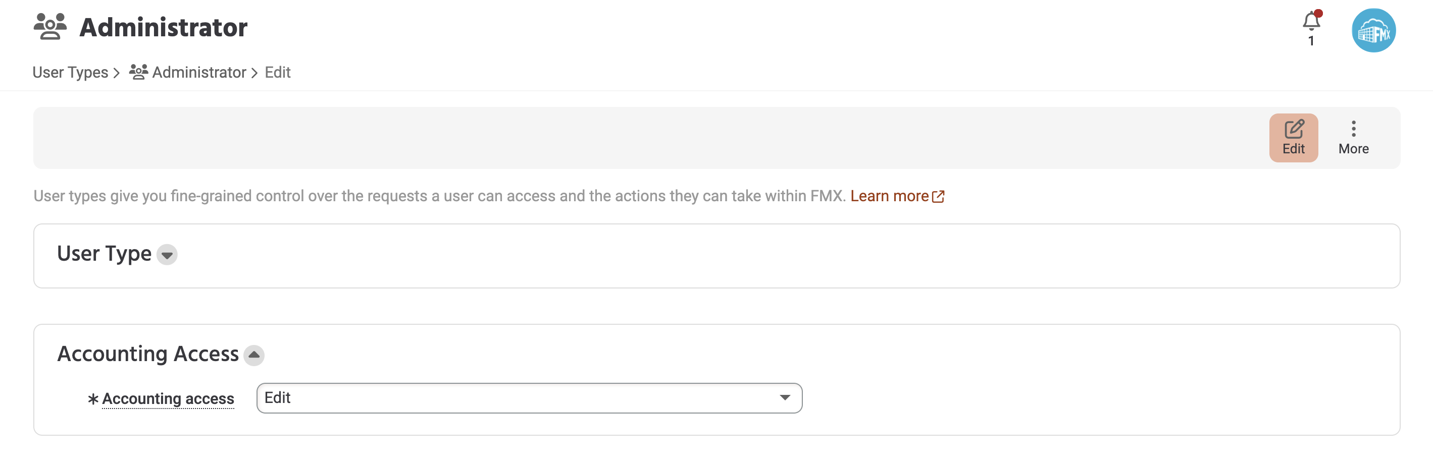Screen dimensions: 1433x466
Task: Go to User Types breadcrumb
Action: pos(70,73)
